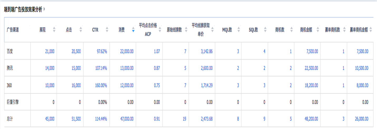Click 360 单价 value 1,714.29
Image resolution: width=377 pixels, height=129 pixels.
tap(207, 85)
